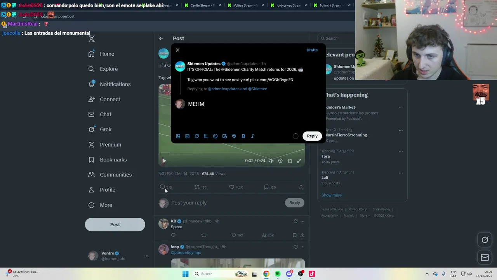Open the floating messages button
Viewport: 497px width, 280px height.
(485, 257)
